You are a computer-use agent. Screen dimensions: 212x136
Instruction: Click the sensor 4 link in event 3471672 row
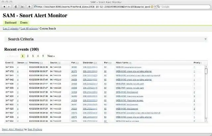pos(18,71)
